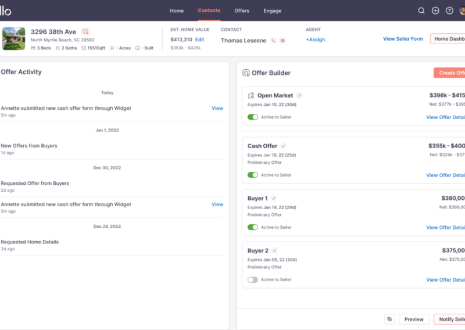Click the red icon next to 3296 38th Ave
465x330 pixels.
pyautogui.click(x=85, y=31)
